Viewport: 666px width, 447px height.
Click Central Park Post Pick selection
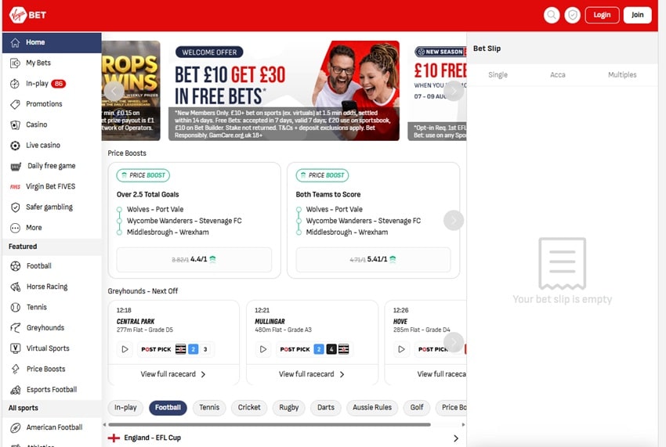[176, 349]
